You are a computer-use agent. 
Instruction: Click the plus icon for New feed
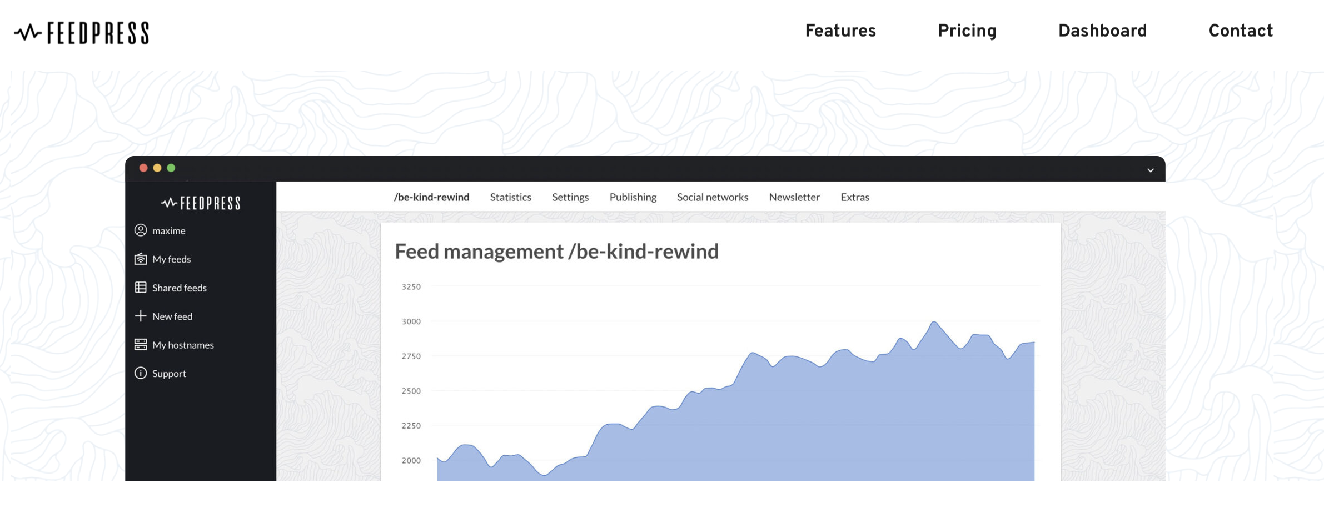[x=141, y=316]
